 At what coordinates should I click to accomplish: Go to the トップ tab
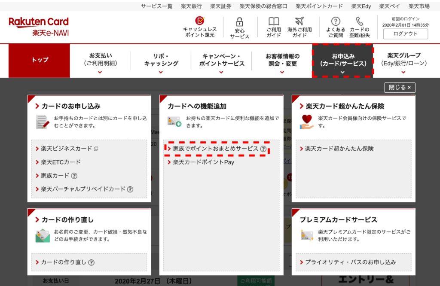click(x=40, y=60)
